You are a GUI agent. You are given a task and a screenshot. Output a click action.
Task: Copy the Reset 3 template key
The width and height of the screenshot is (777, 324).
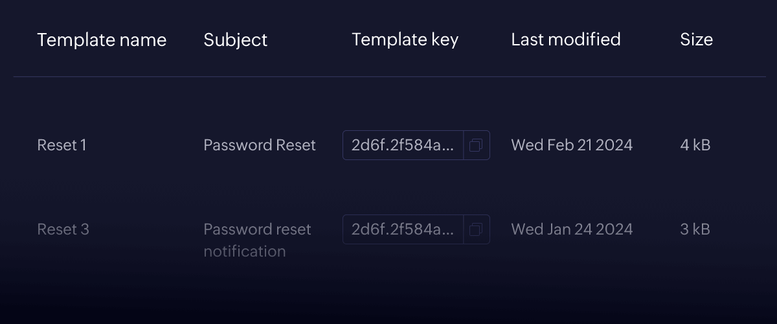click(477, 229)
